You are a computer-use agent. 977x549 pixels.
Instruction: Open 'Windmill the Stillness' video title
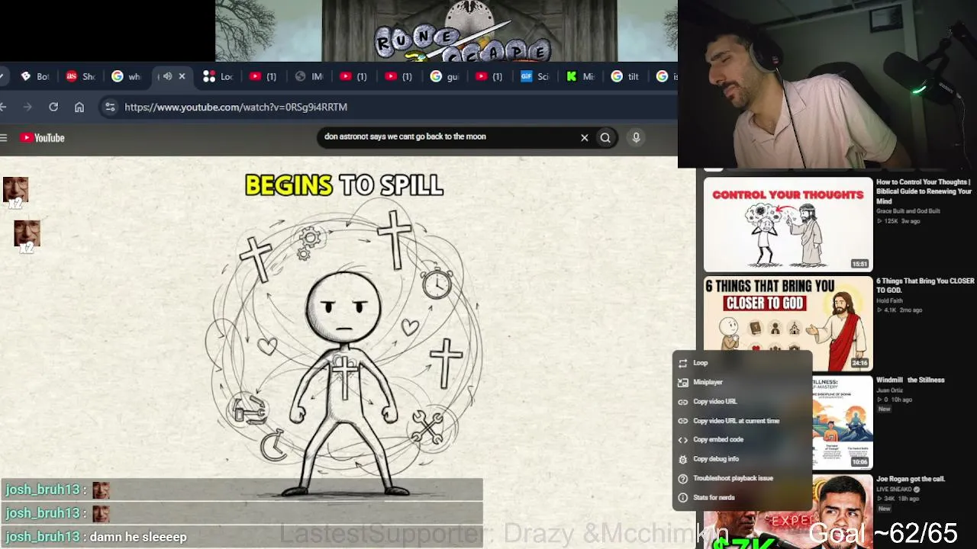pyautogui.click(x=911, y=380)
